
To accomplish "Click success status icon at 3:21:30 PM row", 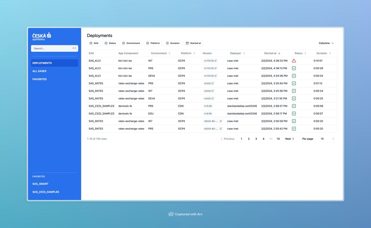I will point(294,98).
